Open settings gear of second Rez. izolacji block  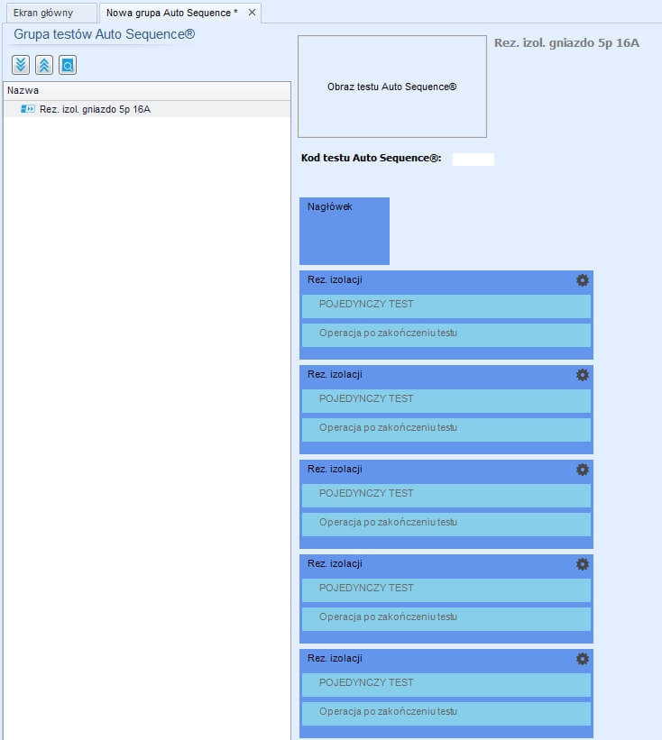(x=582, y=375)
